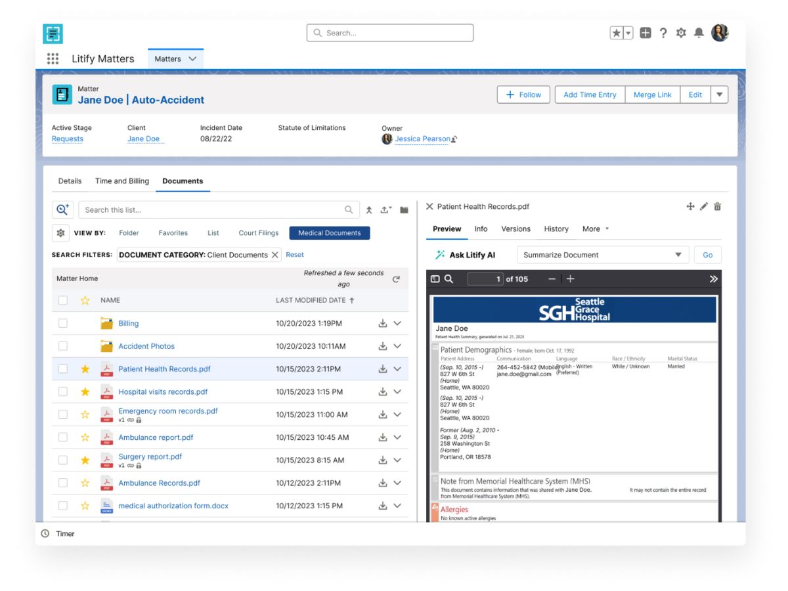Check the Accident Photos checkbox
The height and width of the screenshot is (591, 788).
(x=62, y=346)
